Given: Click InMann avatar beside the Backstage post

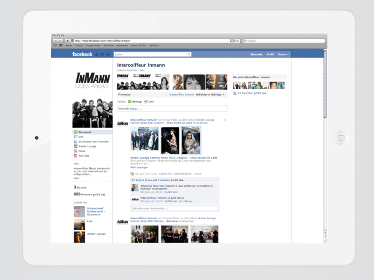Looking at the screenshot, I should click(122, 222).
